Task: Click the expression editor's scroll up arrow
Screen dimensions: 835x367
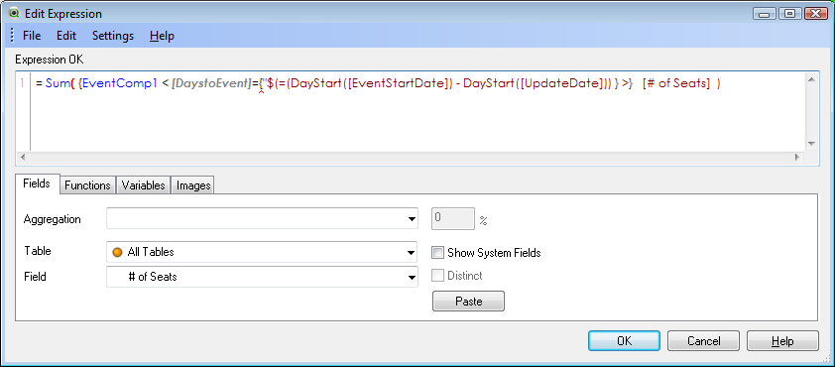Action: (811, 79)
